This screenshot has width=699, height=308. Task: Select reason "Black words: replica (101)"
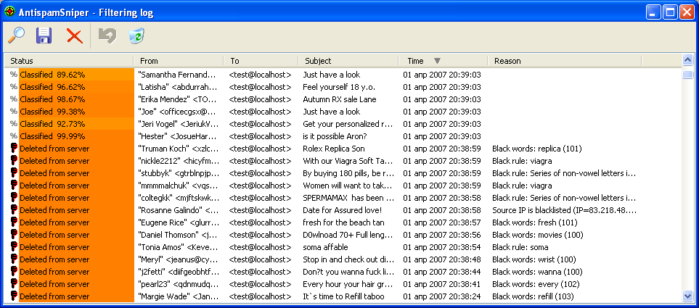(537, 149)
